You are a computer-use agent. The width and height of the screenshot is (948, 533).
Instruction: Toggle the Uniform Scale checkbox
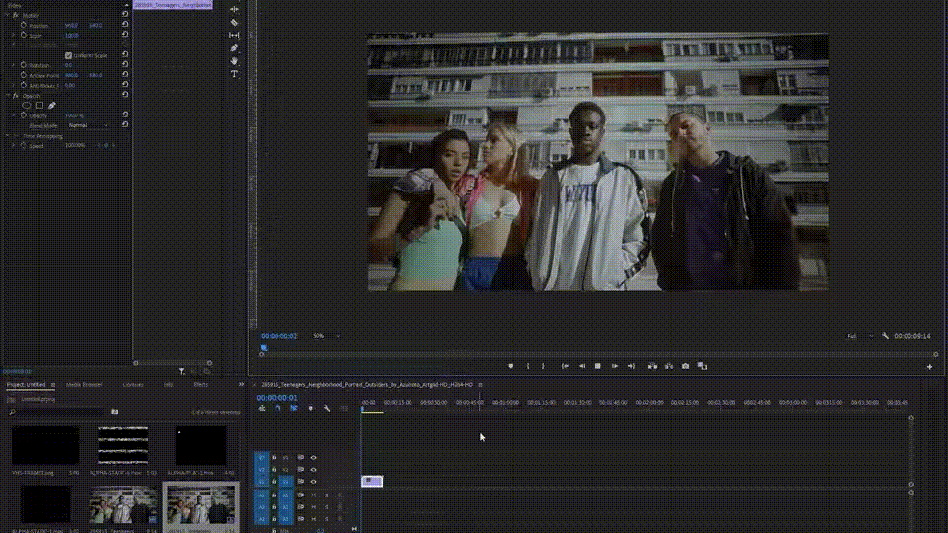pos(68,55)
